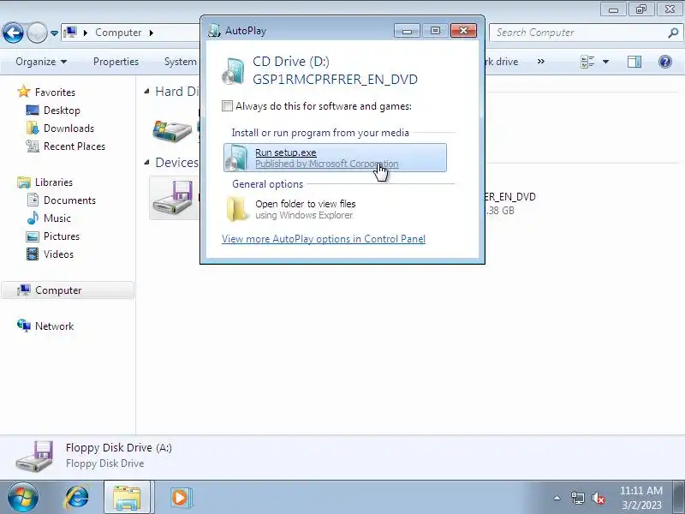Check Always do this for software and games
The height and width of the screenshot is (514, 685).
pos(227,105)
